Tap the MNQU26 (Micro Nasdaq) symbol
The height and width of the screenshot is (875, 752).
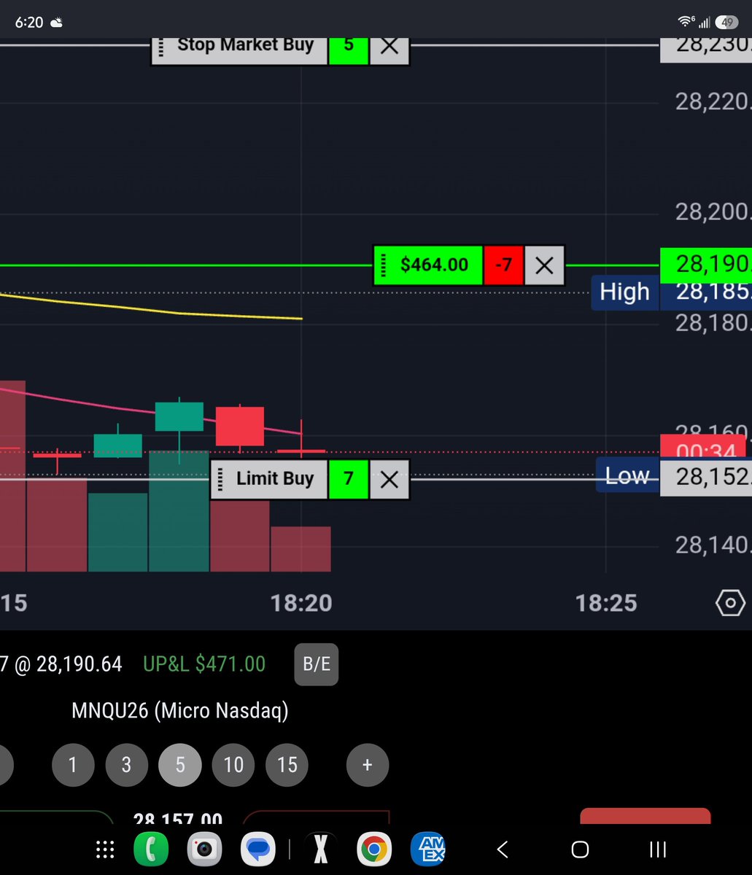(180, 710)
